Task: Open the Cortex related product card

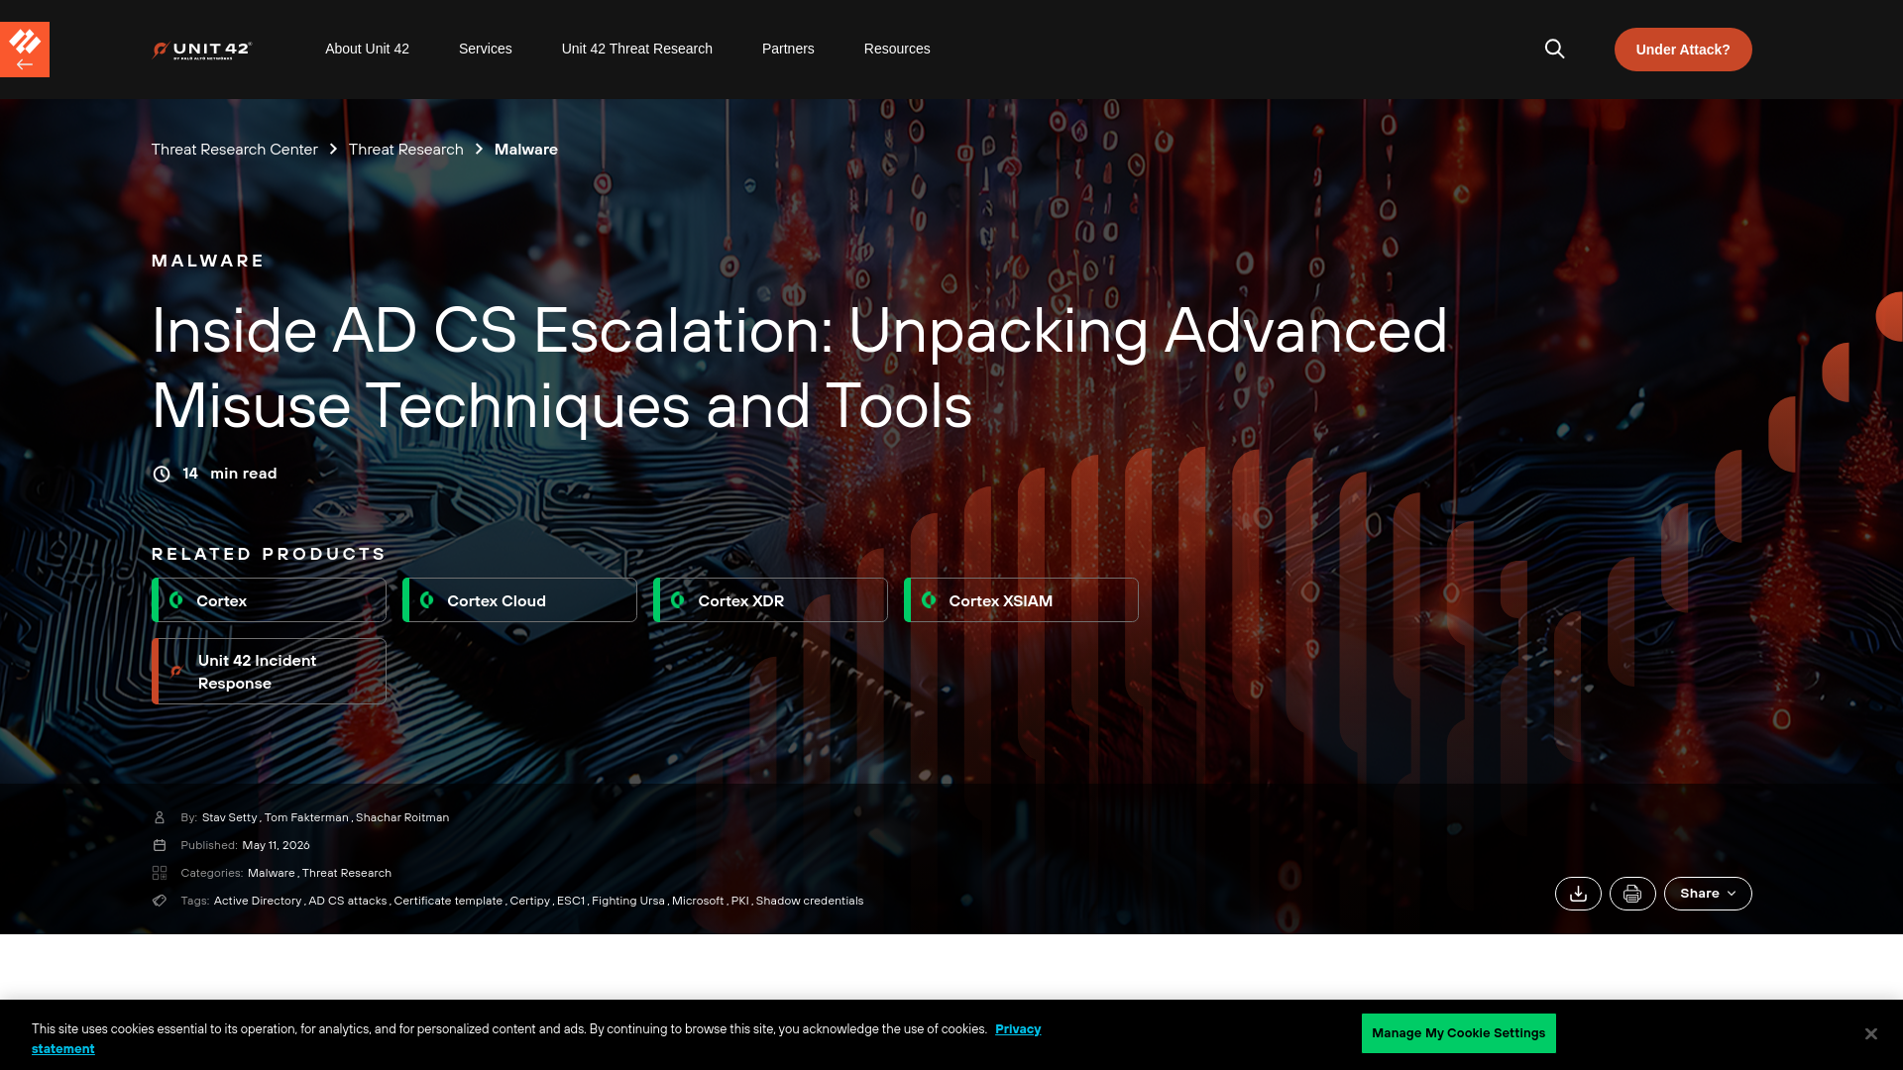Action: tap(269, 600)
